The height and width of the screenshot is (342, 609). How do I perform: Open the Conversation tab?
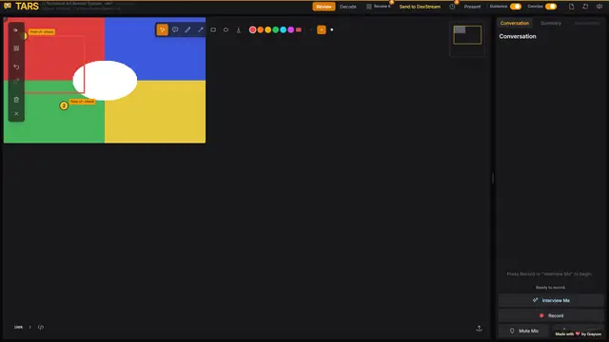point(514,23)
